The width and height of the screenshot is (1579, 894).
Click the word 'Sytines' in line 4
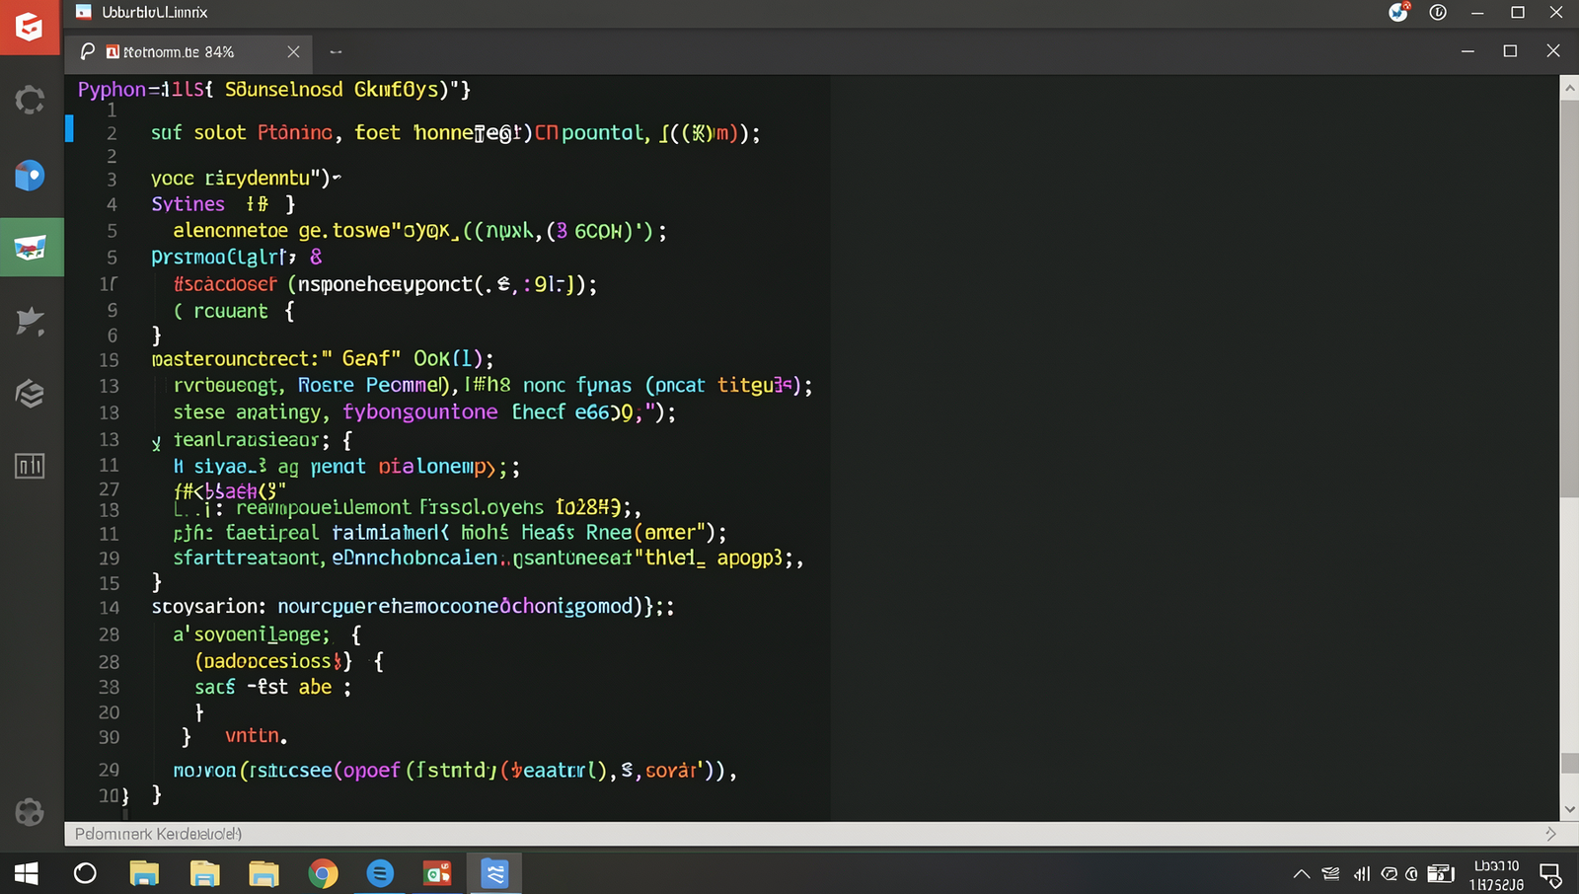[188, 204]
